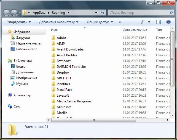Click the magnifier search icon

(171, 13)
